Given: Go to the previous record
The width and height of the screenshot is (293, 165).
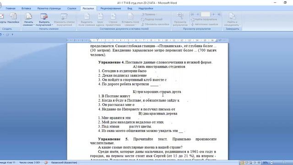Looking at the screenshot, I should 197,14.
